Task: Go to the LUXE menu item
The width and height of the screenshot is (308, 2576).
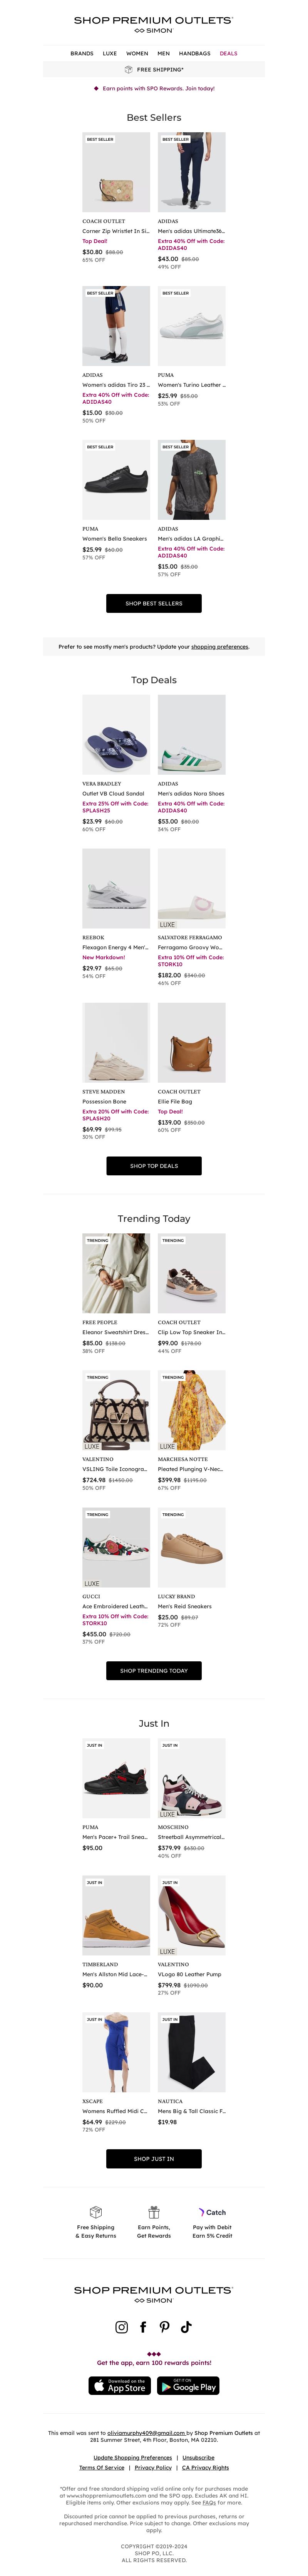Action: 110,53
